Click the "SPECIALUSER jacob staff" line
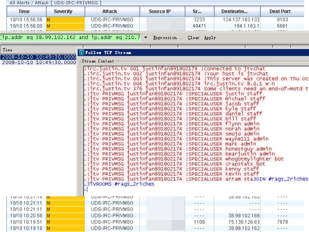The width and height of the screenshot is (309, 232). (x=171, y=104)
